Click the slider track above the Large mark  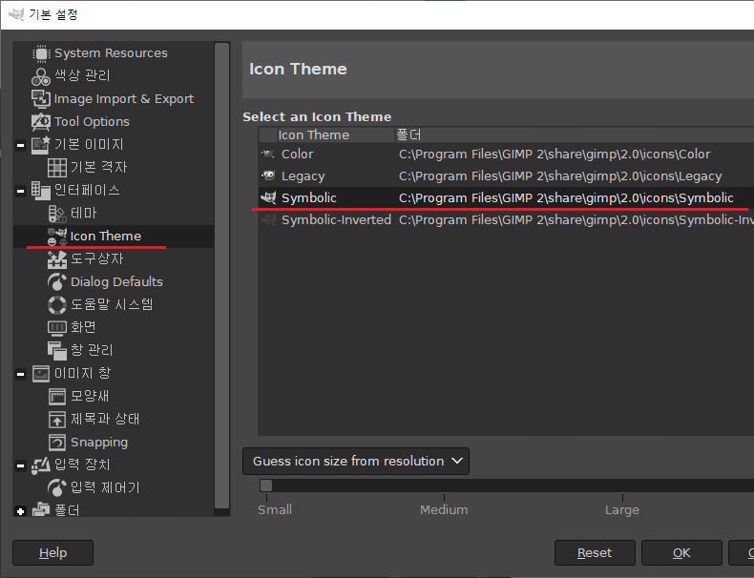[622, 485]
